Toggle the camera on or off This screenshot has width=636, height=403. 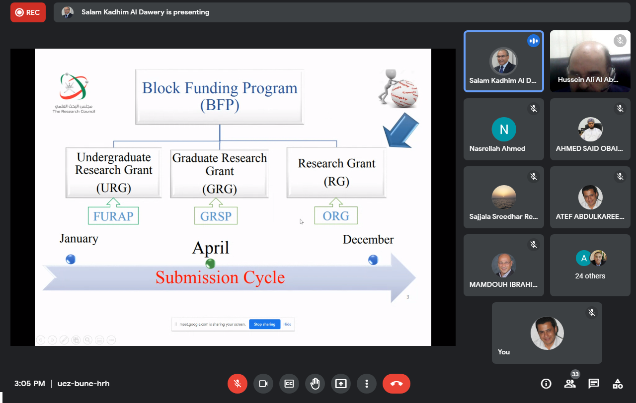(263, 384)
